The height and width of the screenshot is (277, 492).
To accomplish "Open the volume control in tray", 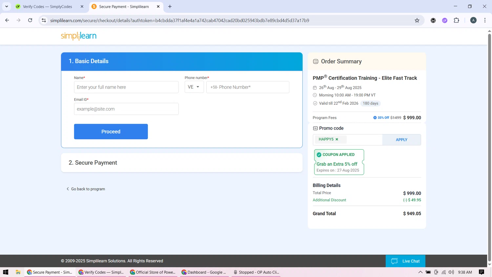I will pyautogui.click(x=451, y=272).
